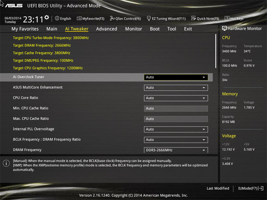Switch to the Boot tab
Screen dimensions: 267x200
pos(155,29)
